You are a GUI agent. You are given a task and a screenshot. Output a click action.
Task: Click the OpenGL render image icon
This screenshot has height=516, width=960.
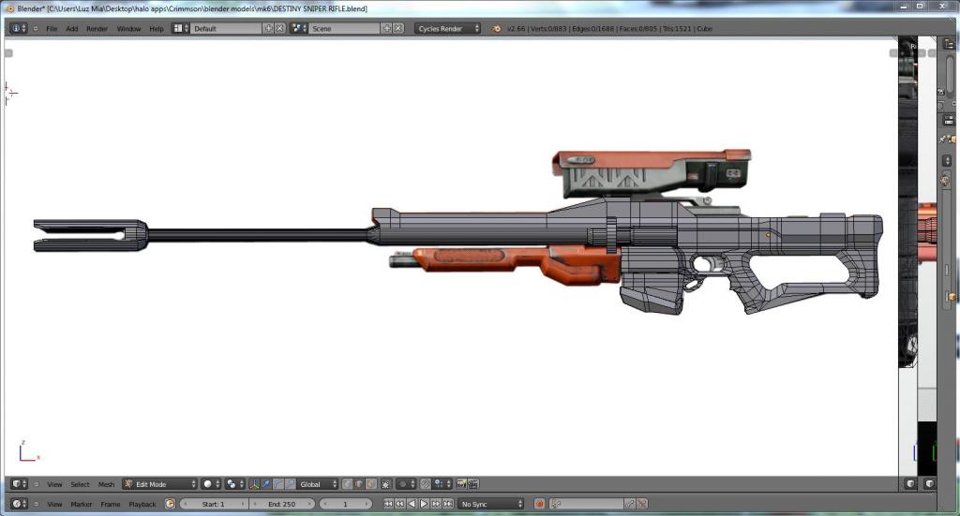point(461,483)
